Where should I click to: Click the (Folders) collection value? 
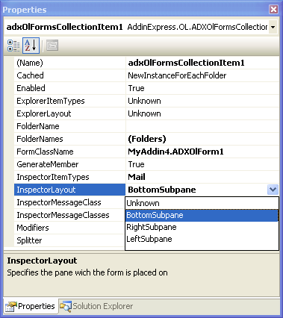coord(202,139)
